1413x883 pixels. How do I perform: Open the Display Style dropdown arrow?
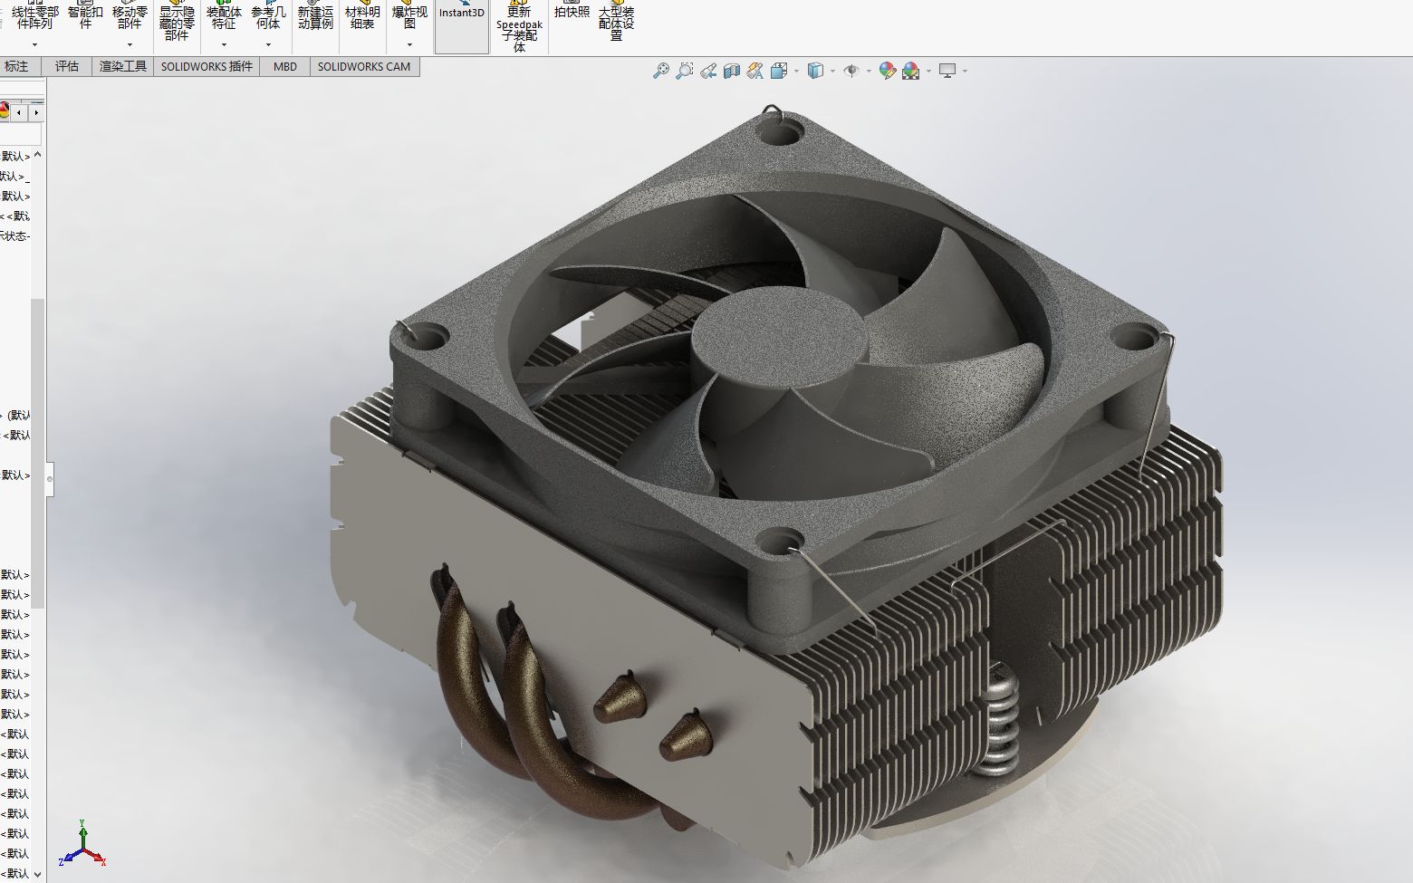[831, 71]
